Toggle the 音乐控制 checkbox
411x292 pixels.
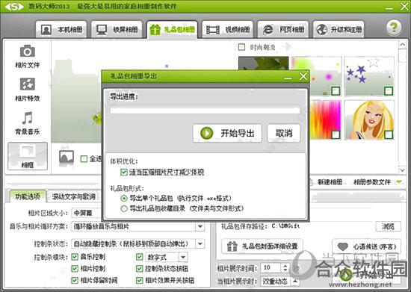point(75,257)
